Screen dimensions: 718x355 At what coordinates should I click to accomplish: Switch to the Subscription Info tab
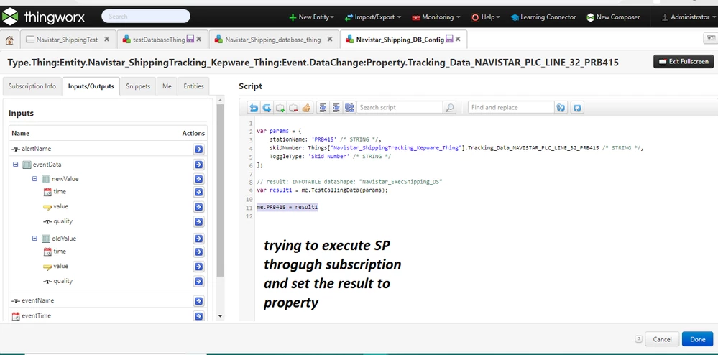(32, 86)
